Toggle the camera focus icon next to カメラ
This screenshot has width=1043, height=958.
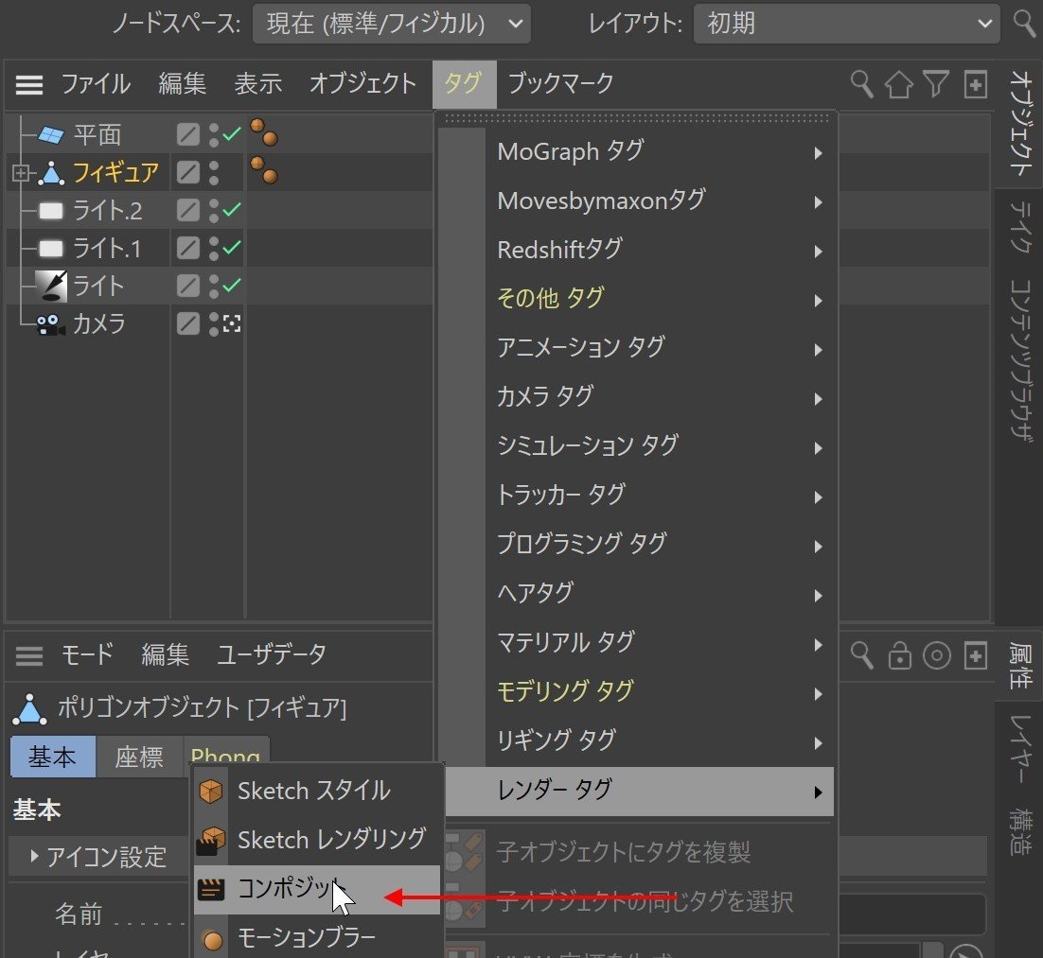(231, 323)
